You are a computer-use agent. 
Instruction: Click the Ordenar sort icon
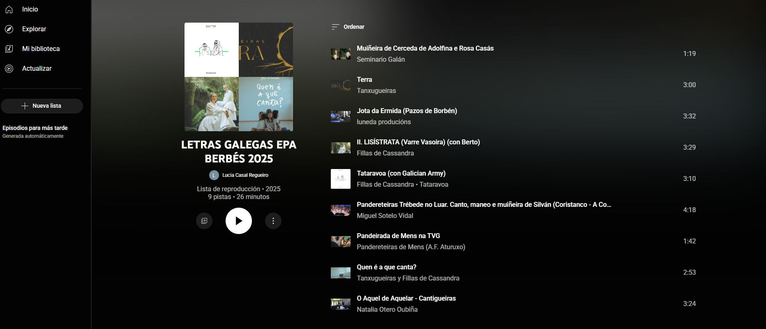[x=335, y=27]
